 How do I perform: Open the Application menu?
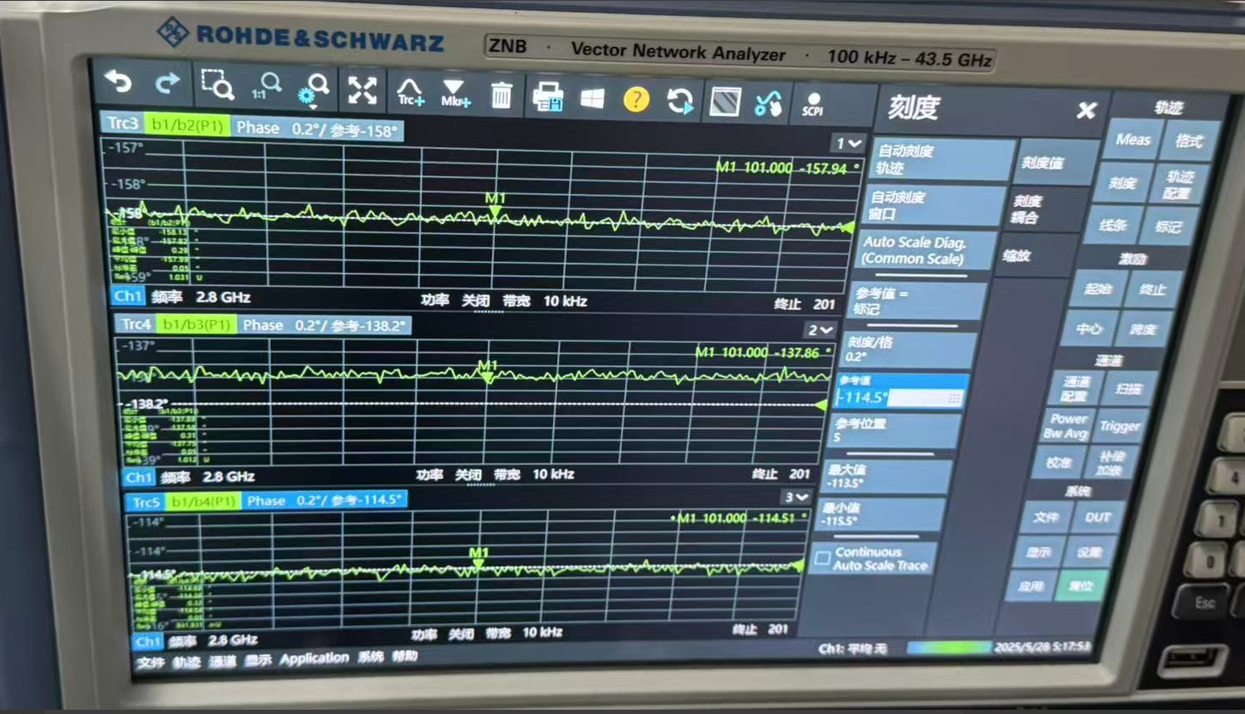(313, 658)
